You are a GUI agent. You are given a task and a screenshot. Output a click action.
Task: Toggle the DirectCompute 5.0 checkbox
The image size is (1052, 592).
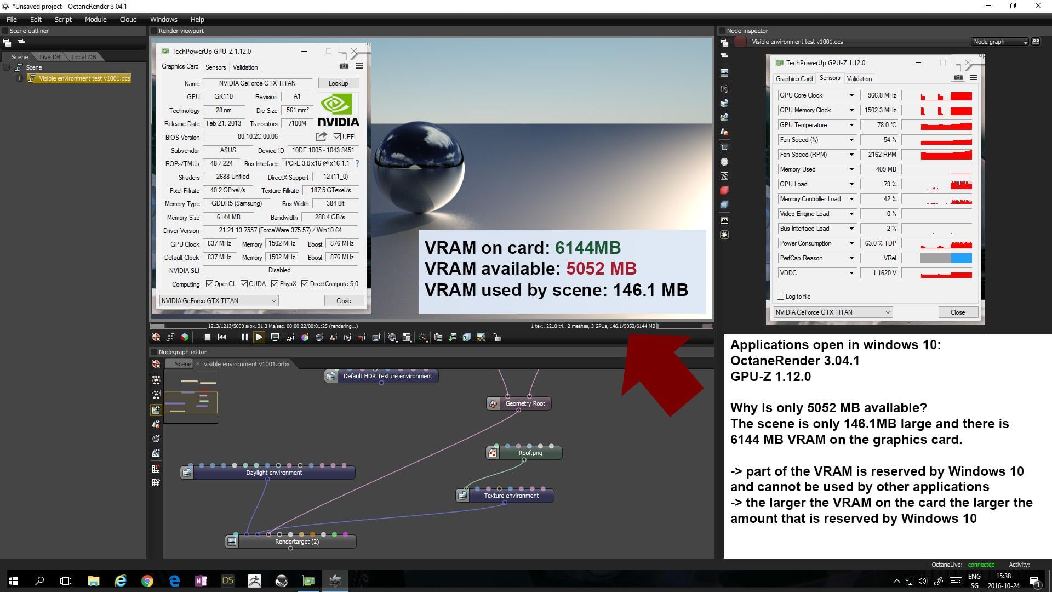point(305,284)
